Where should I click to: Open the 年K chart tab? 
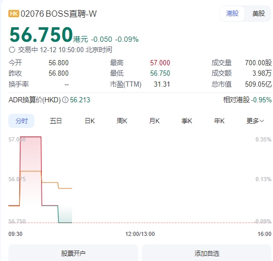[x=219, y=121]
